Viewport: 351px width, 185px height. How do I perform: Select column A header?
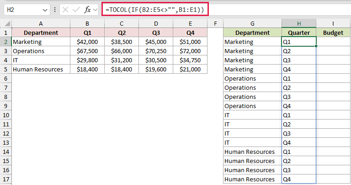41,23
